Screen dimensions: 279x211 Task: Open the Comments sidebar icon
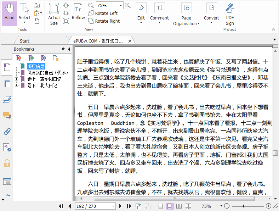click(7, 115)
